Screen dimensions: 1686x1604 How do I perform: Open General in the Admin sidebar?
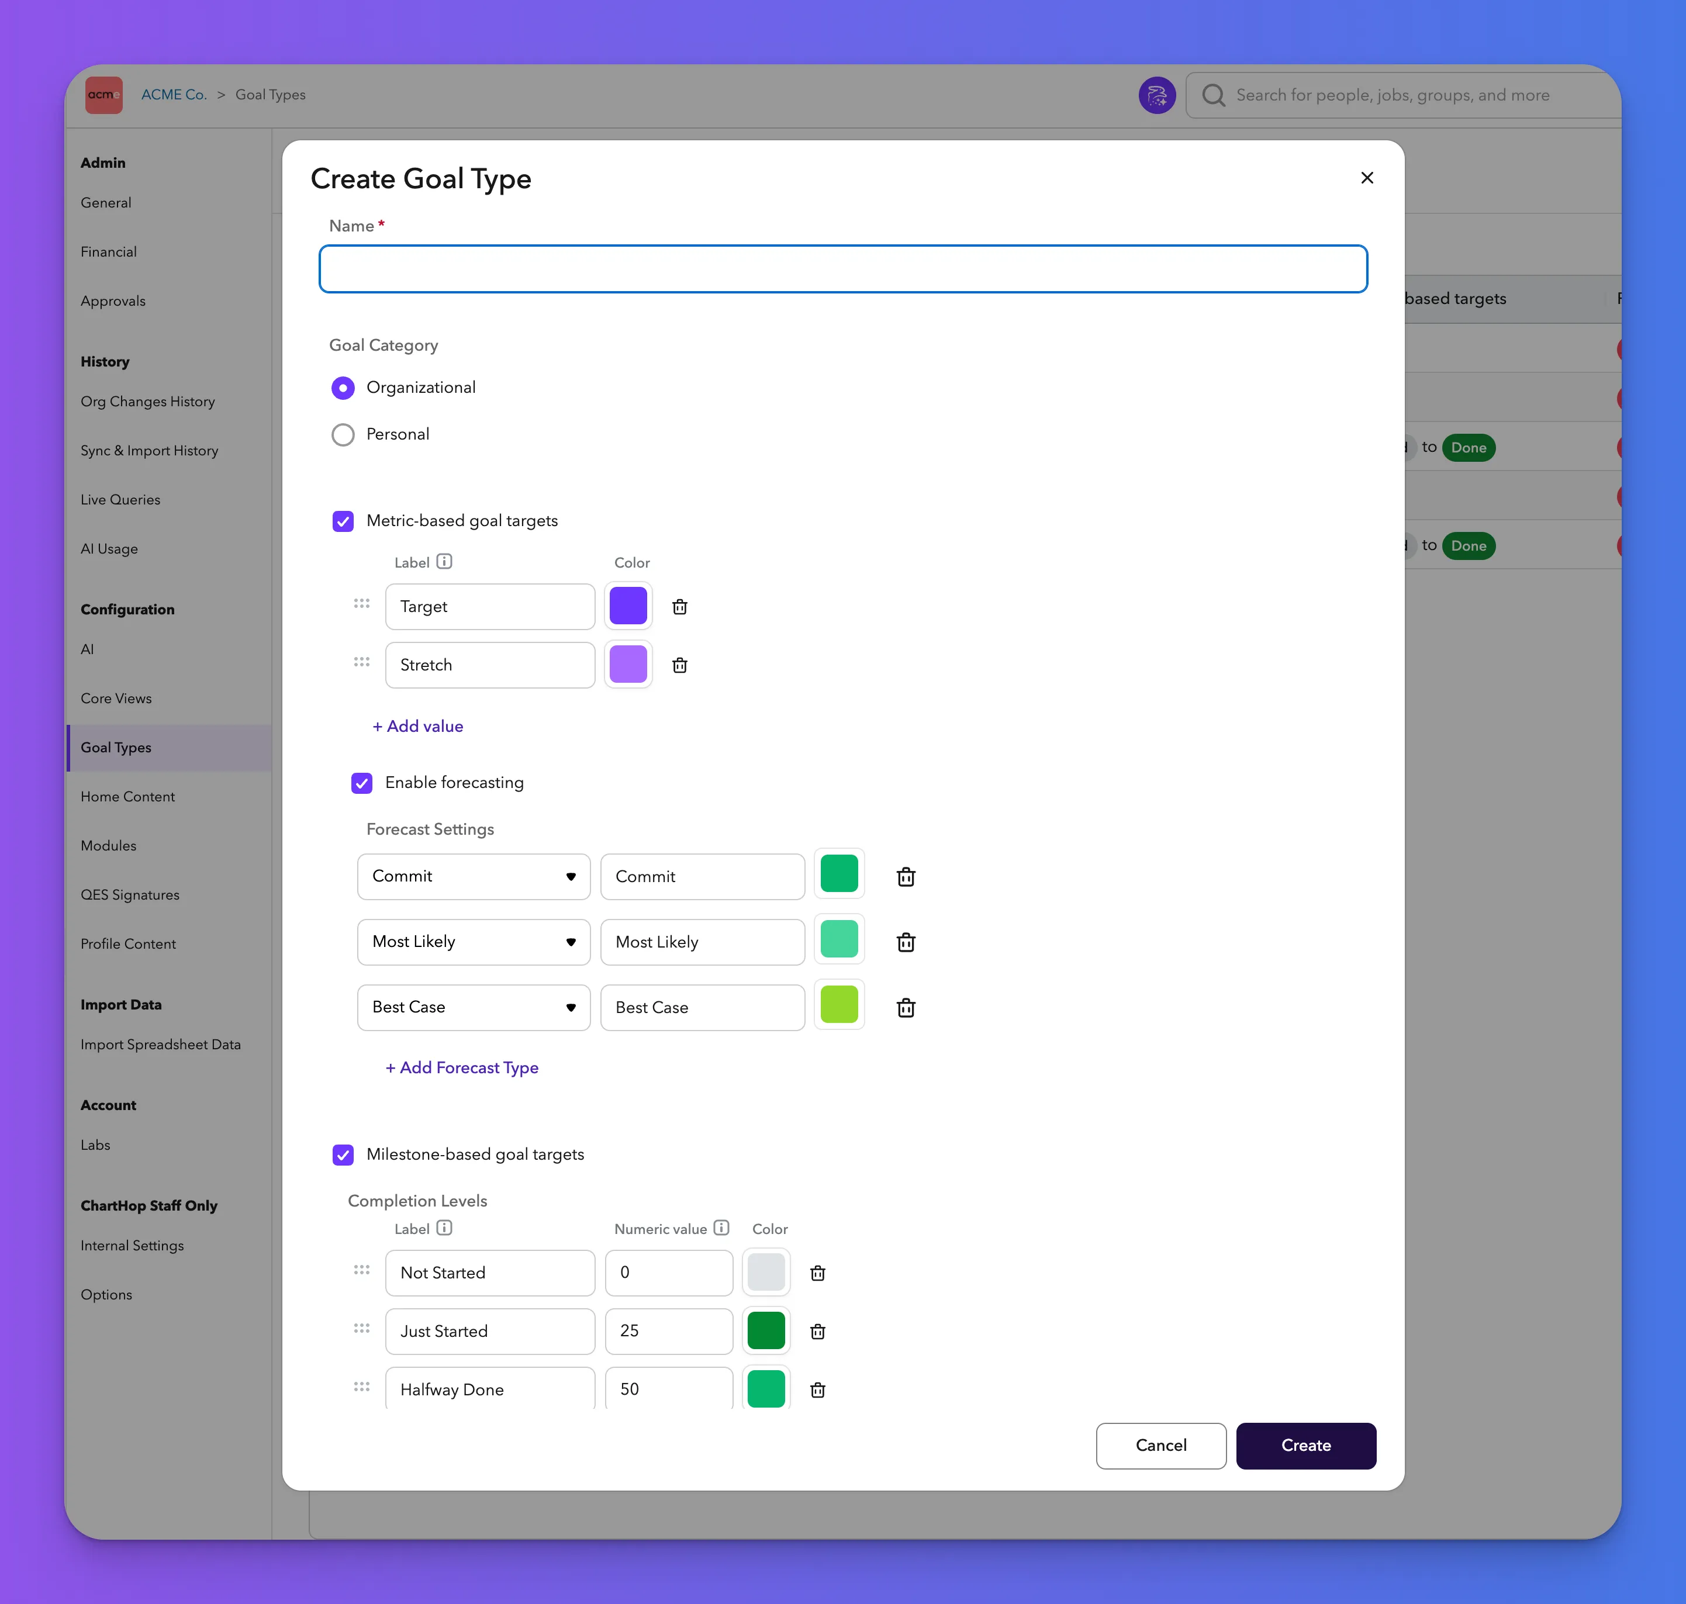tap(106, 203)
